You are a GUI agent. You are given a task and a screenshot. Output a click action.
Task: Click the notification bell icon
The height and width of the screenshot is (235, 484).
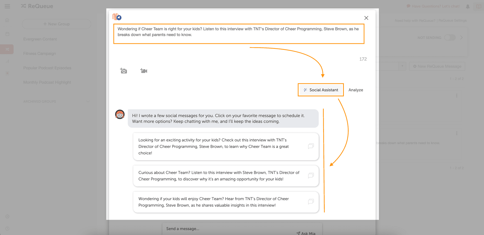468,6
